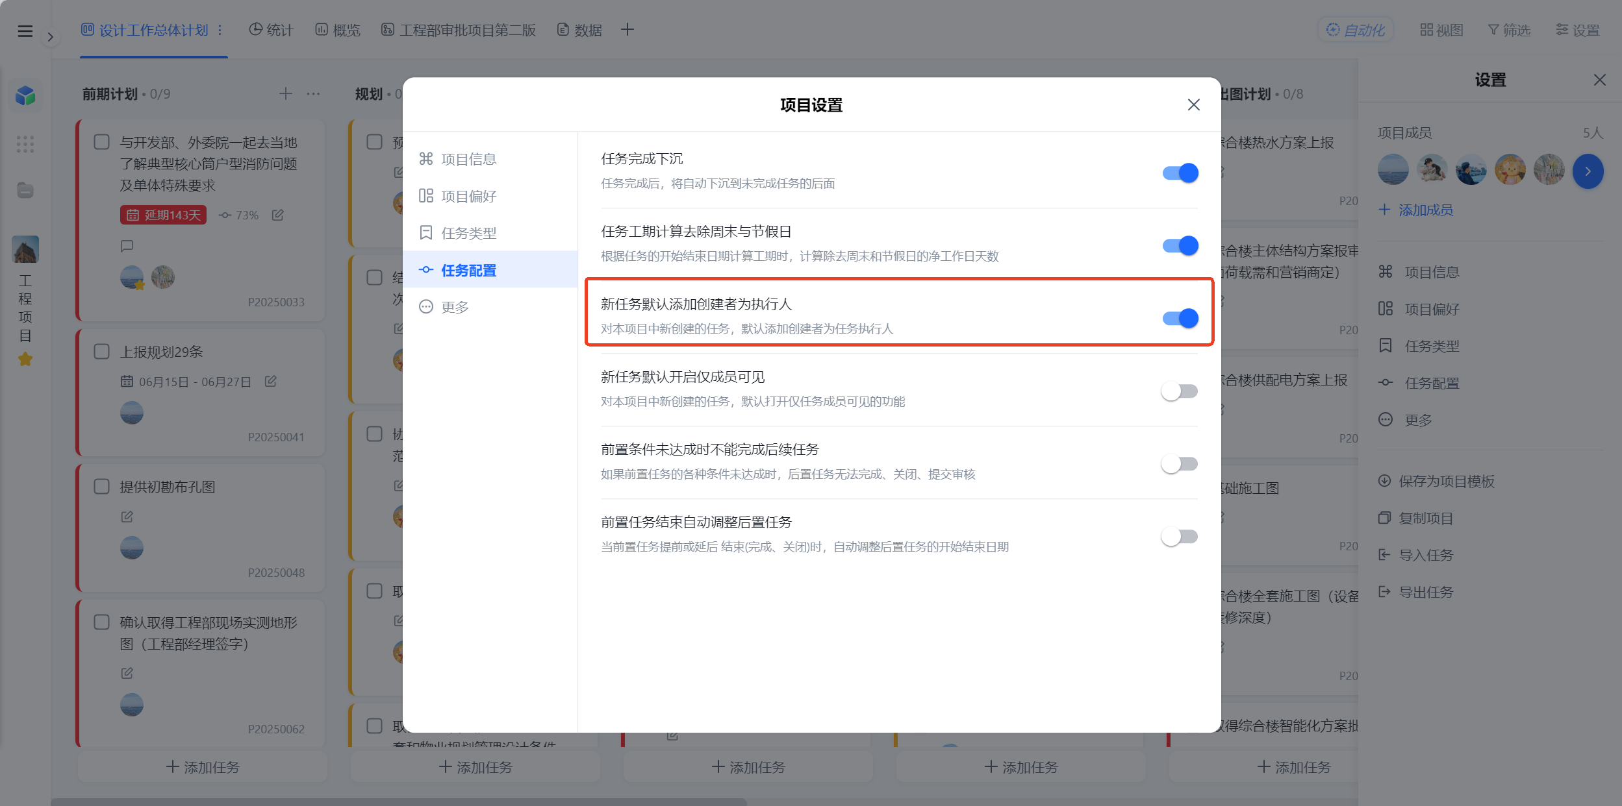Check the 上报规划29条 task checkbox
This screenshot has width=1622, height=806.
(101, 352)
